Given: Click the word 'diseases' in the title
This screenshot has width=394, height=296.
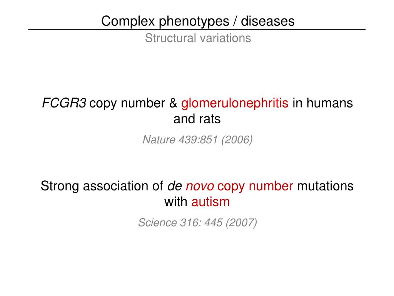Looking at the screenshot, I should click(x=268, y=21).
